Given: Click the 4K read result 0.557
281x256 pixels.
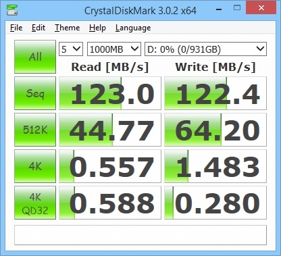Looking at the screenshot, I should [x=110, y=166].
